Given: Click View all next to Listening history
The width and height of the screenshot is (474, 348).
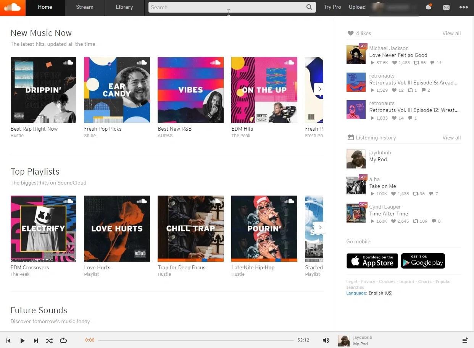Looking at the screenshot, I should pos(451,138).
